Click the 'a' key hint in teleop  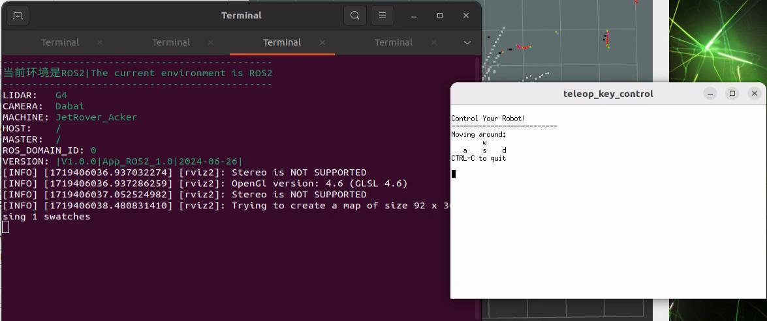(465, 150)
